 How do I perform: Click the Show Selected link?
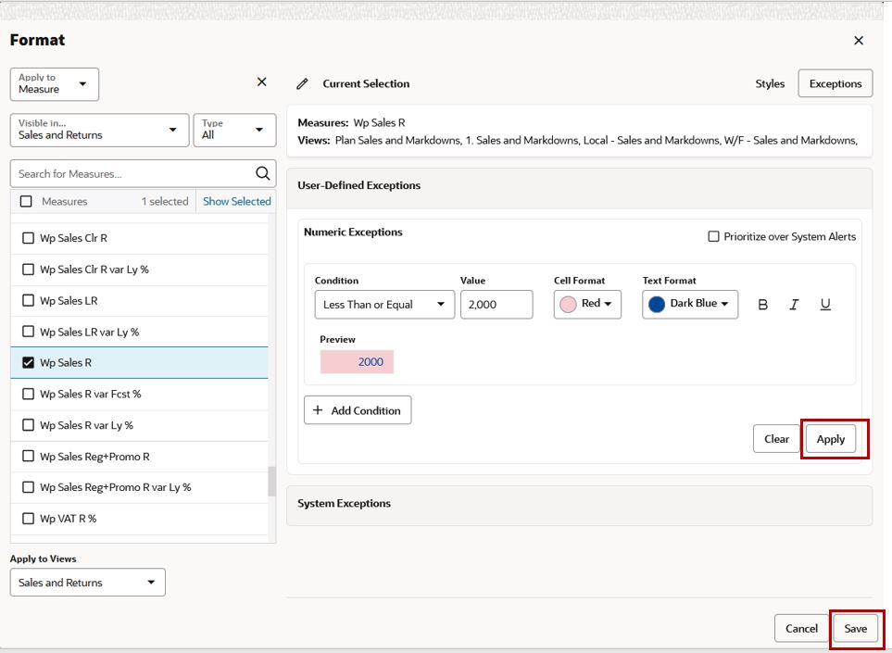[236, 201]
